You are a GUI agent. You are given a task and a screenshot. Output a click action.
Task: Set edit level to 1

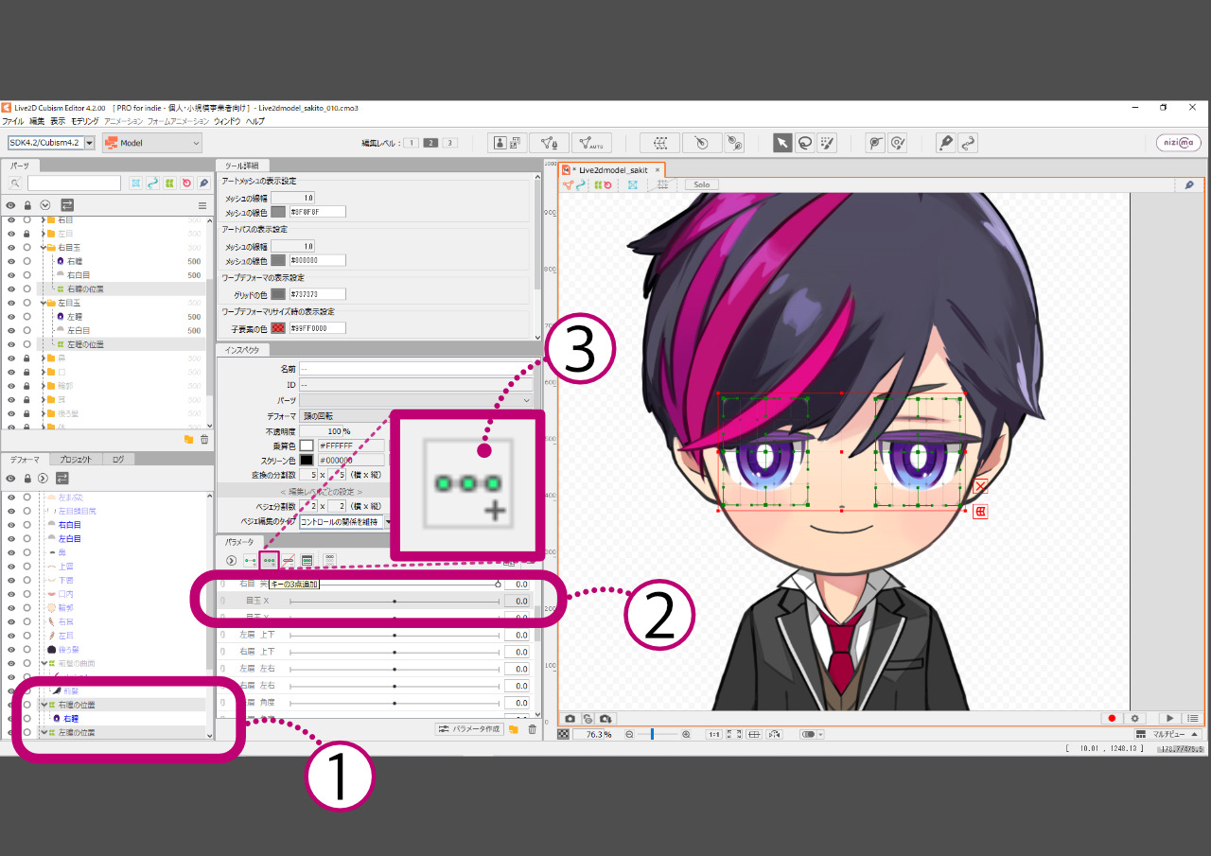[x=412, y=143]
